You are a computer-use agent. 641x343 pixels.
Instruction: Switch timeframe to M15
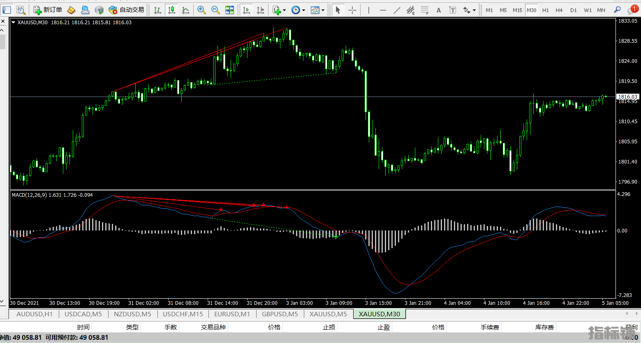(518, 10)
